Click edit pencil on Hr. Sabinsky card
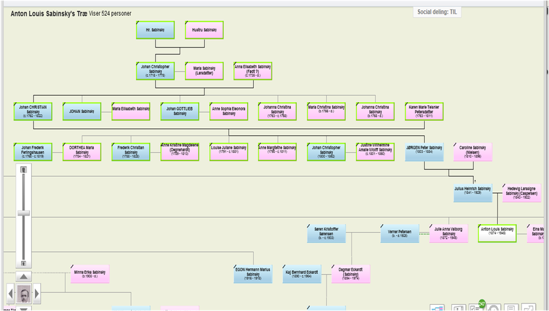The width and height of the screenshot is (549, 311). coord(138,23)
